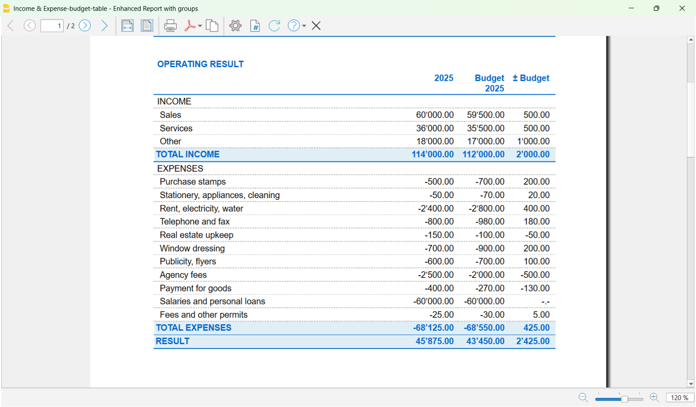Refresh the report preview
This screenshot has height=407, width=696.
274,26
